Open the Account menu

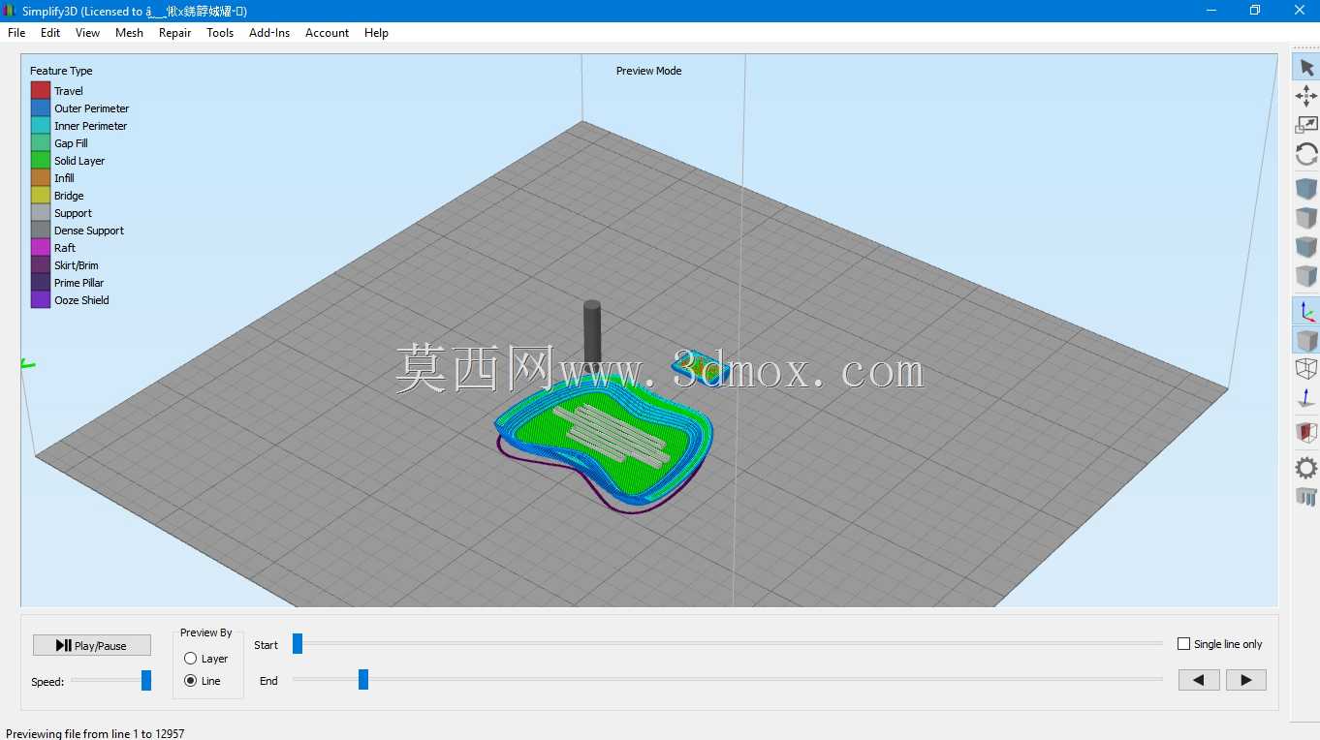(x=327, y=33)
